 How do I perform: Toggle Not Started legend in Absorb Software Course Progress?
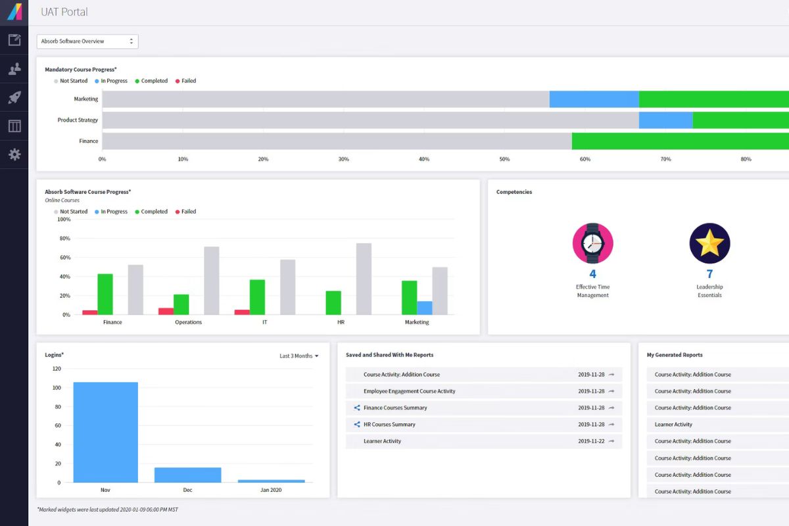tap(70, 212)
